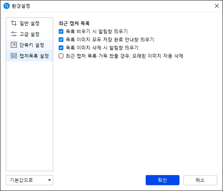This screenshot has width=223, height=191.
Task: Uncheck 목록 비우기 시 알림창 띄우기
Action: pyautogui.click(x=61, y=31)
